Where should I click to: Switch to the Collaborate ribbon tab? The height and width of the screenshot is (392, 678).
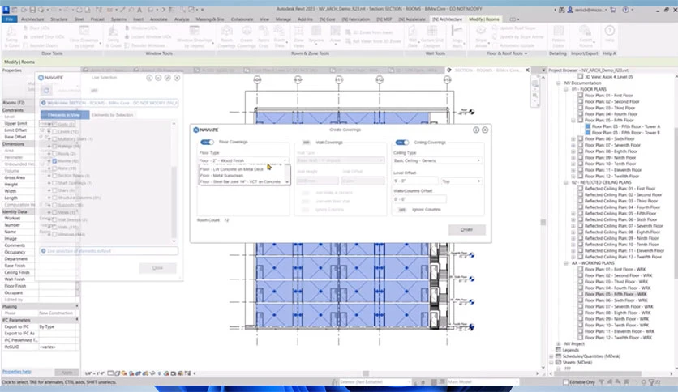pos(242,19)
